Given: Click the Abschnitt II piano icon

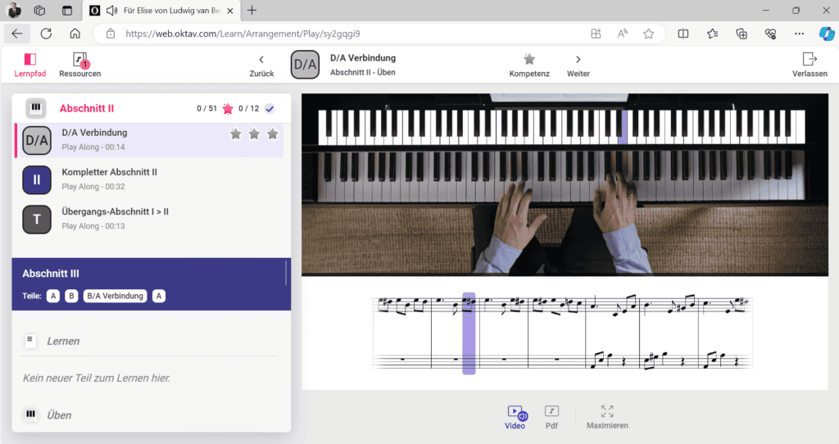Looking at the screenshot, I should tap(35, 108).
